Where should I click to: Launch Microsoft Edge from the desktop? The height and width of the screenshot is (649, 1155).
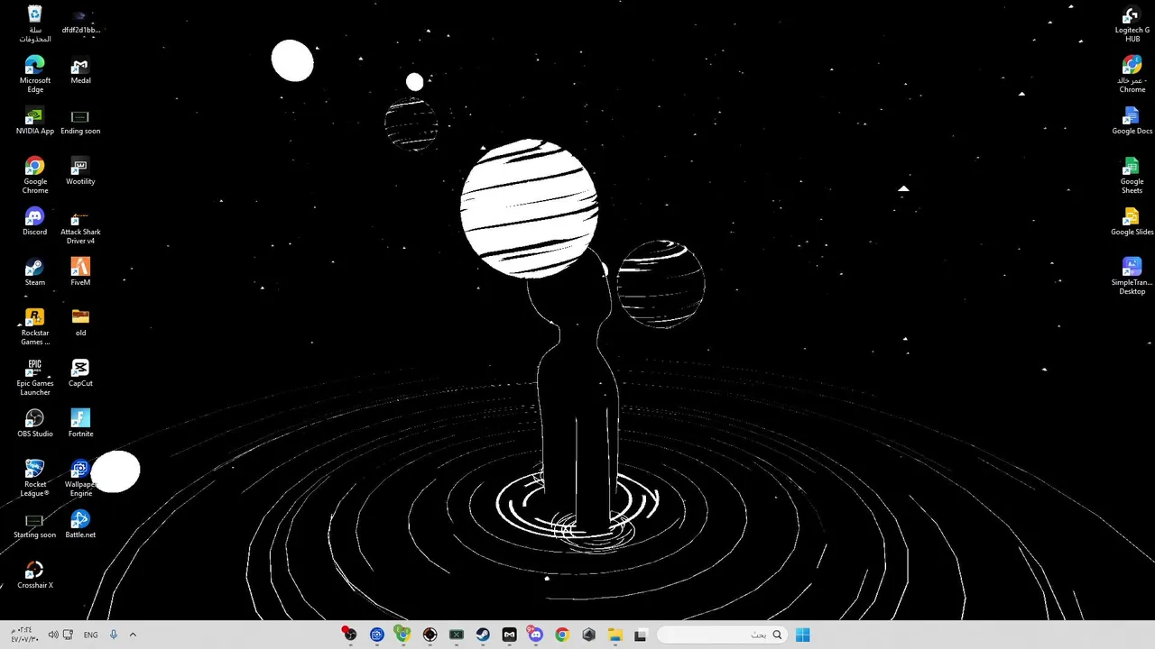click(x=34, y=74)
